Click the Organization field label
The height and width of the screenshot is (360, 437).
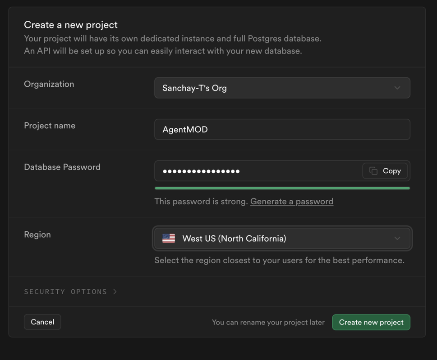click(49, 84)
